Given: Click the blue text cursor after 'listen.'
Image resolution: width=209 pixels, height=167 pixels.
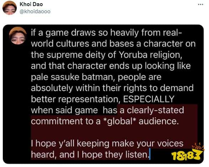Looking at the screenshot, I should (x=150, y=154).
